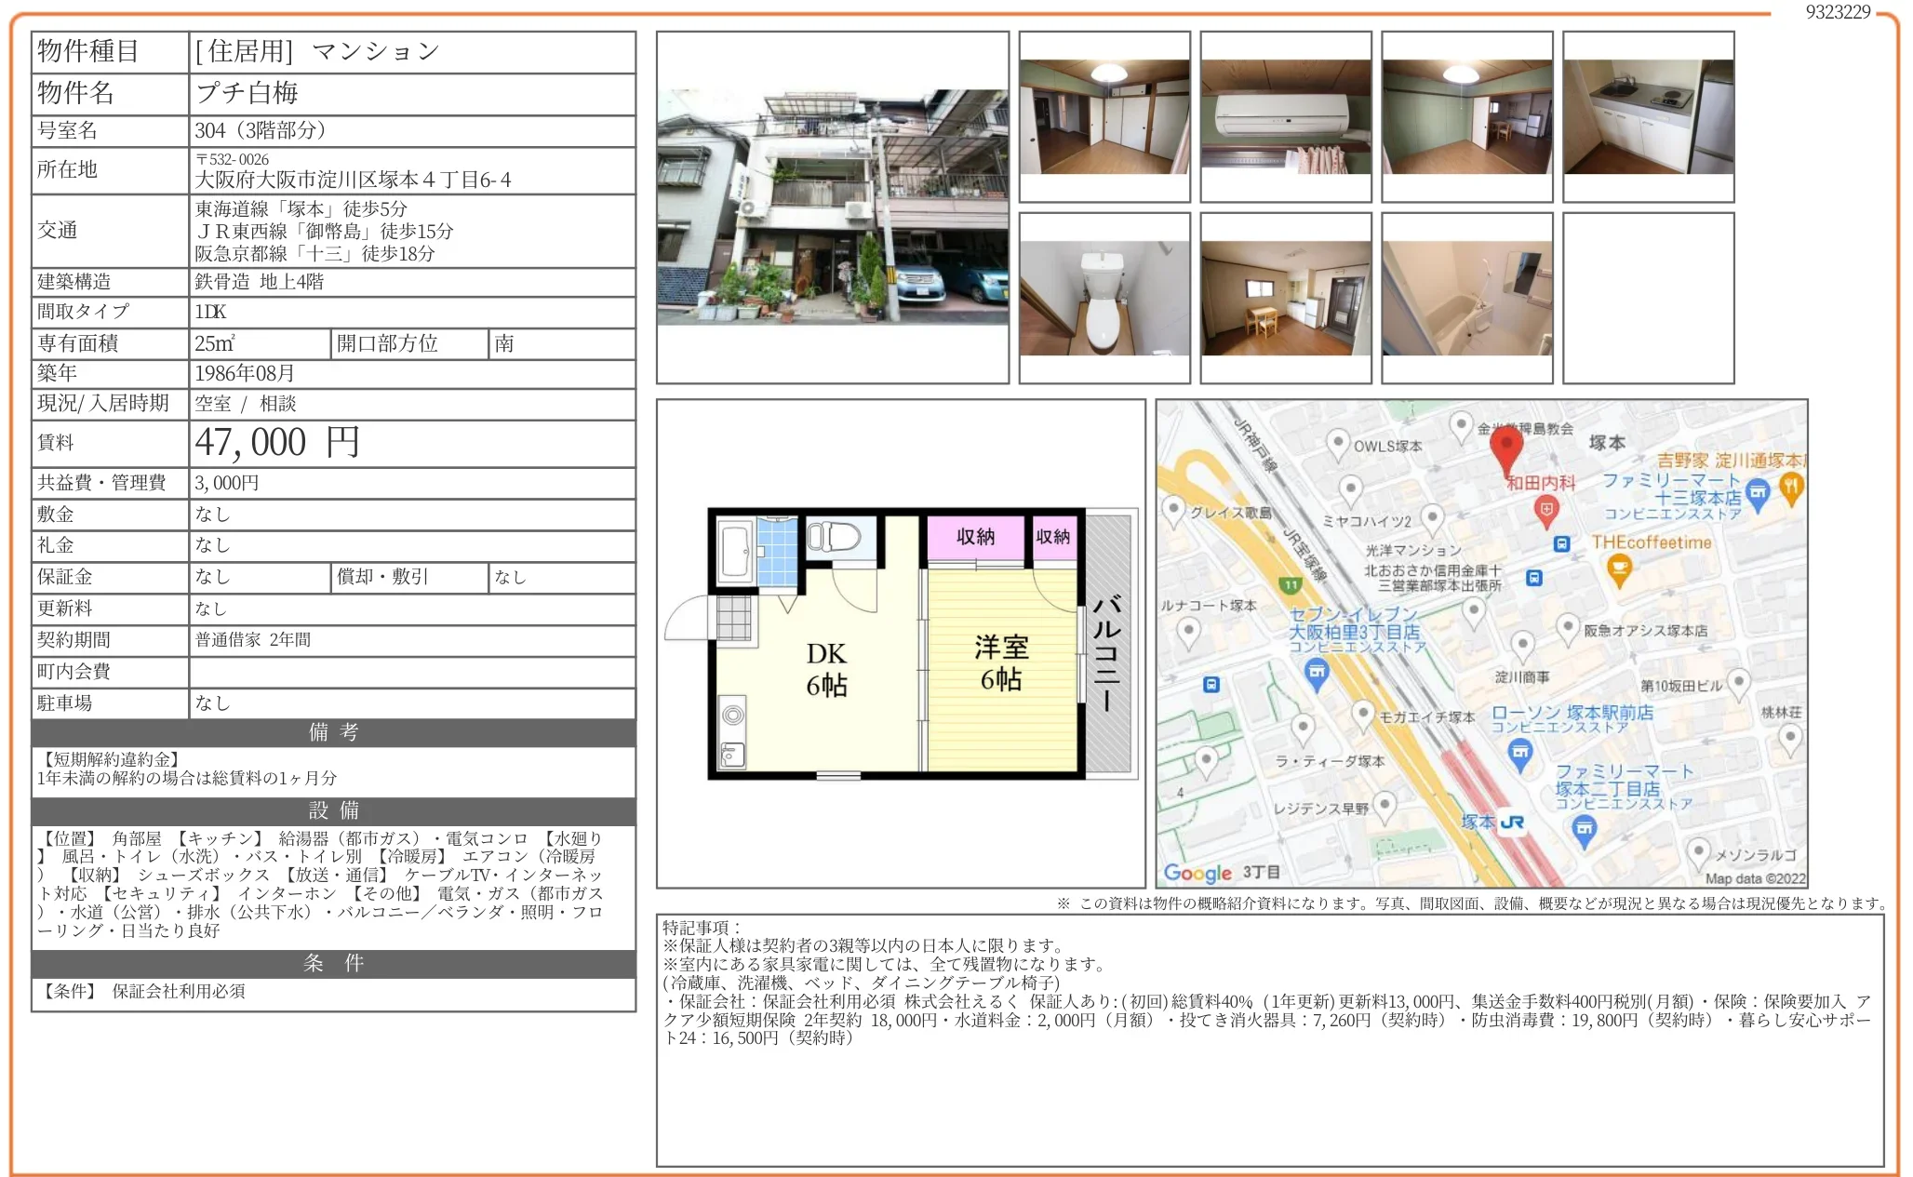
Task: Click the ファミリーマート 塚本二丁目店 store icon
Action: coord(1585,827)
